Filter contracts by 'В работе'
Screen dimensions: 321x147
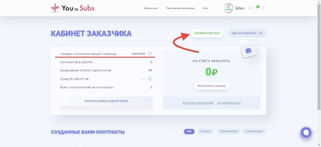pos(206,131)
